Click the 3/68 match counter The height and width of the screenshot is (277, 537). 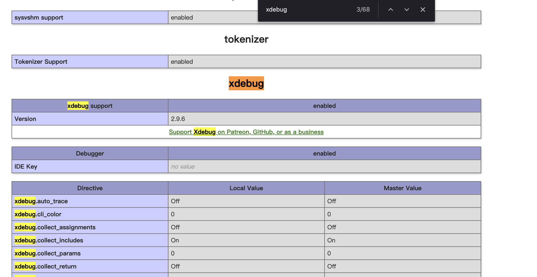[x=363, y=10]
